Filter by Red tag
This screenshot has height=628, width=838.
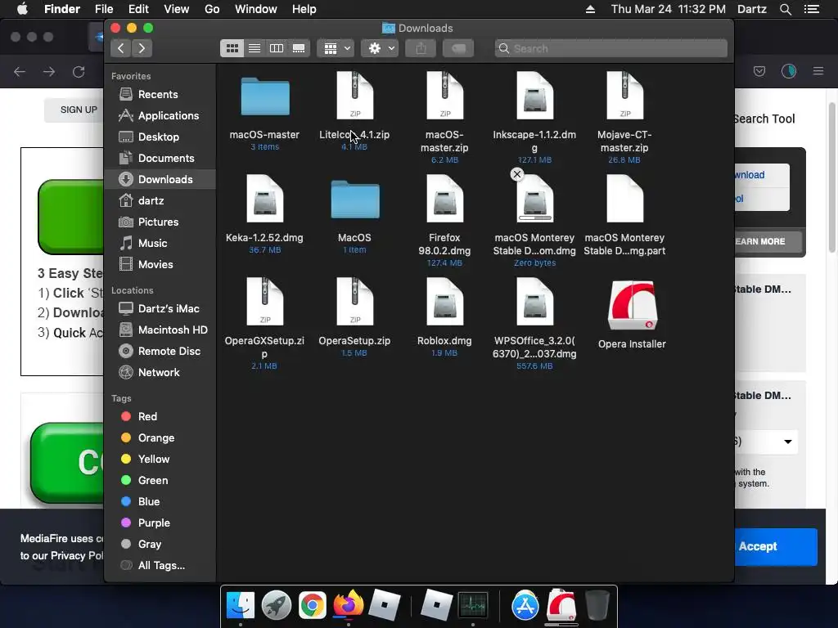pos(160,416)
